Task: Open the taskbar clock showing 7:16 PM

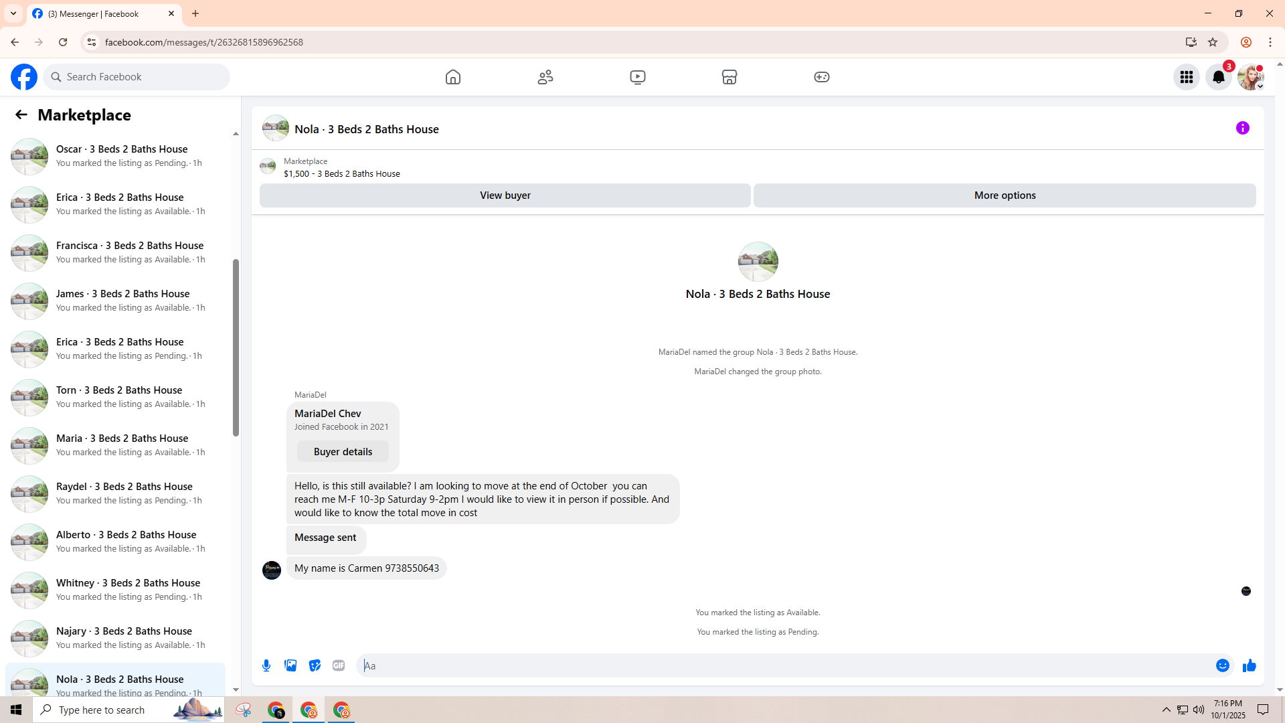Action: coord(1228,710)
